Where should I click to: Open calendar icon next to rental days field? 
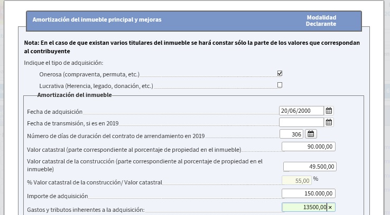[310, 134]
